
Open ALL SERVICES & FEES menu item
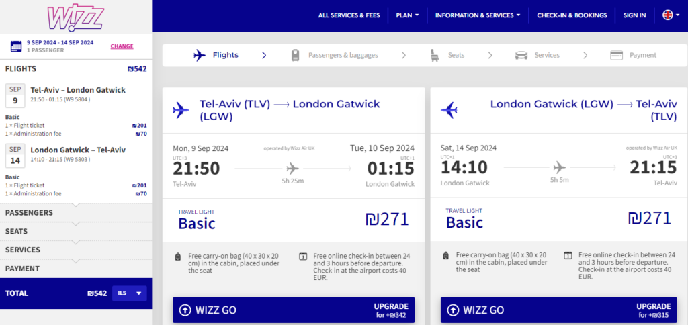coord(349,15)
